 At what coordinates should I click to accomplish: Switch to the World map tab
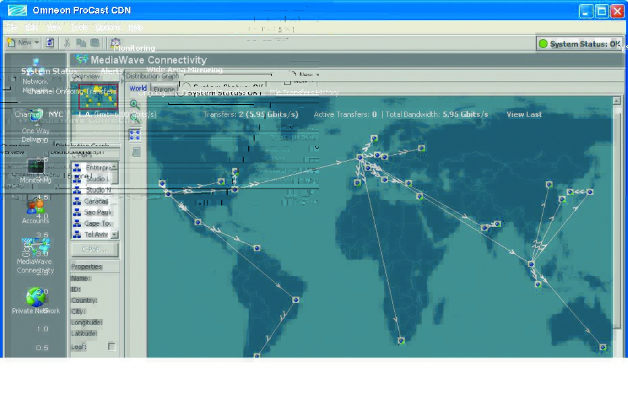(138, 88)
